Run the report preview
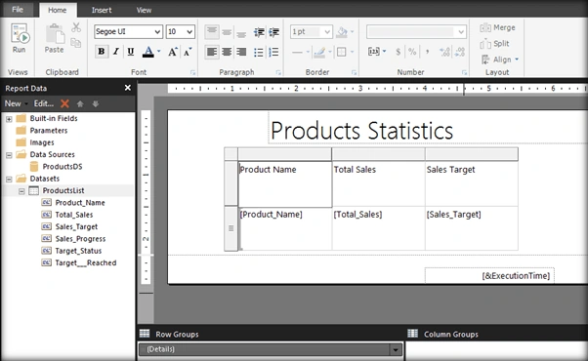Viewport: 588px width, 361px height. coord(20,39)
